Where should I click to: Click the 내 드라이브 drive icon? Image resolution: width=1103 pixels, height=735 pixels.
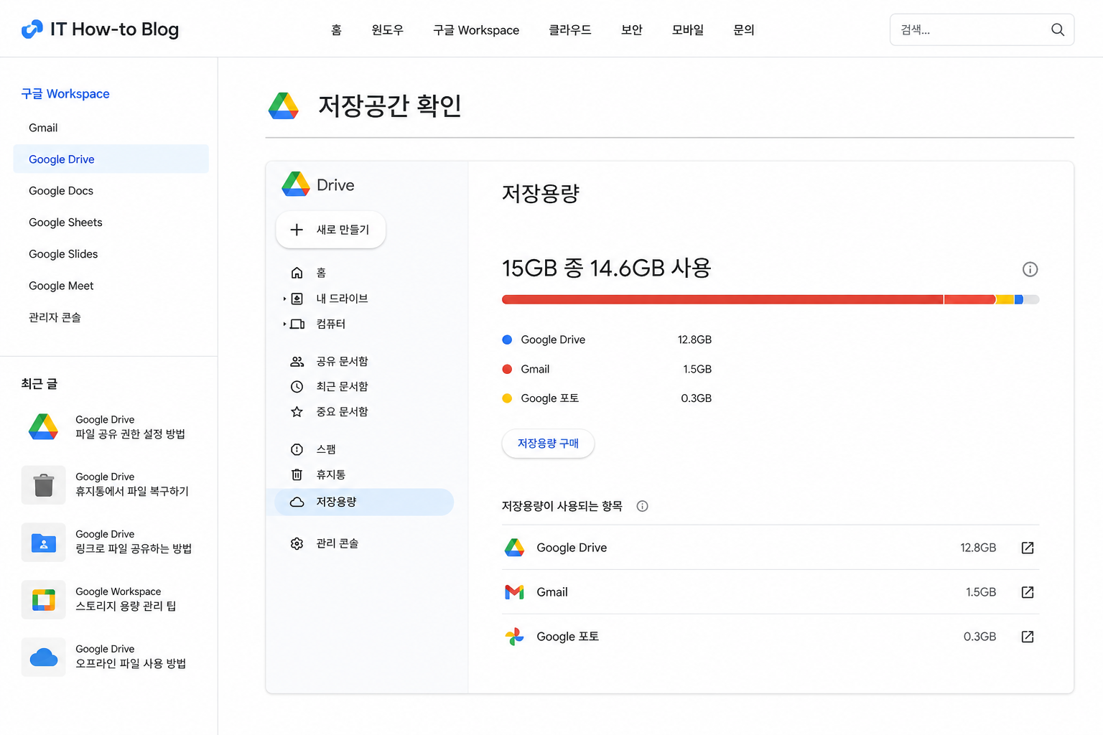point(297,299)
